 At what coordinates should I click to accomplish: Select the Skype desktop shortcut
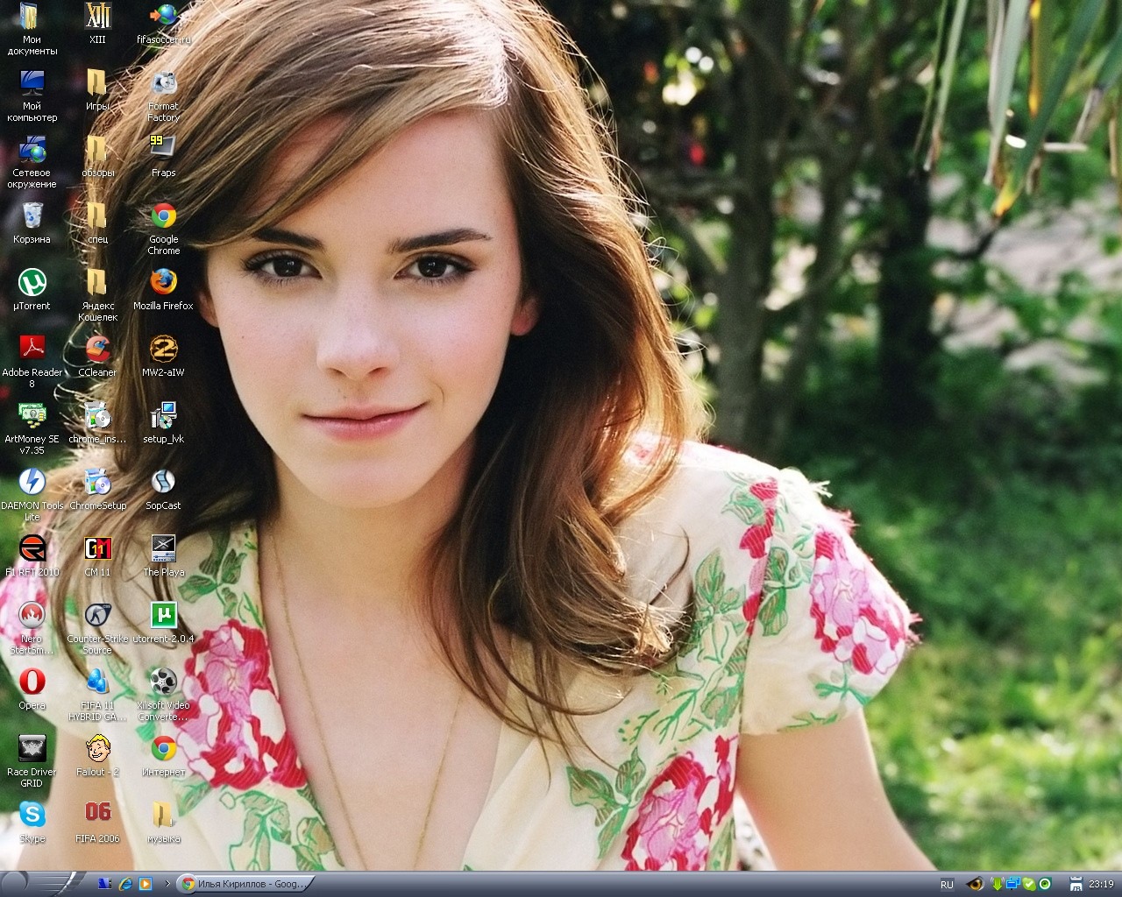[32, 815]
